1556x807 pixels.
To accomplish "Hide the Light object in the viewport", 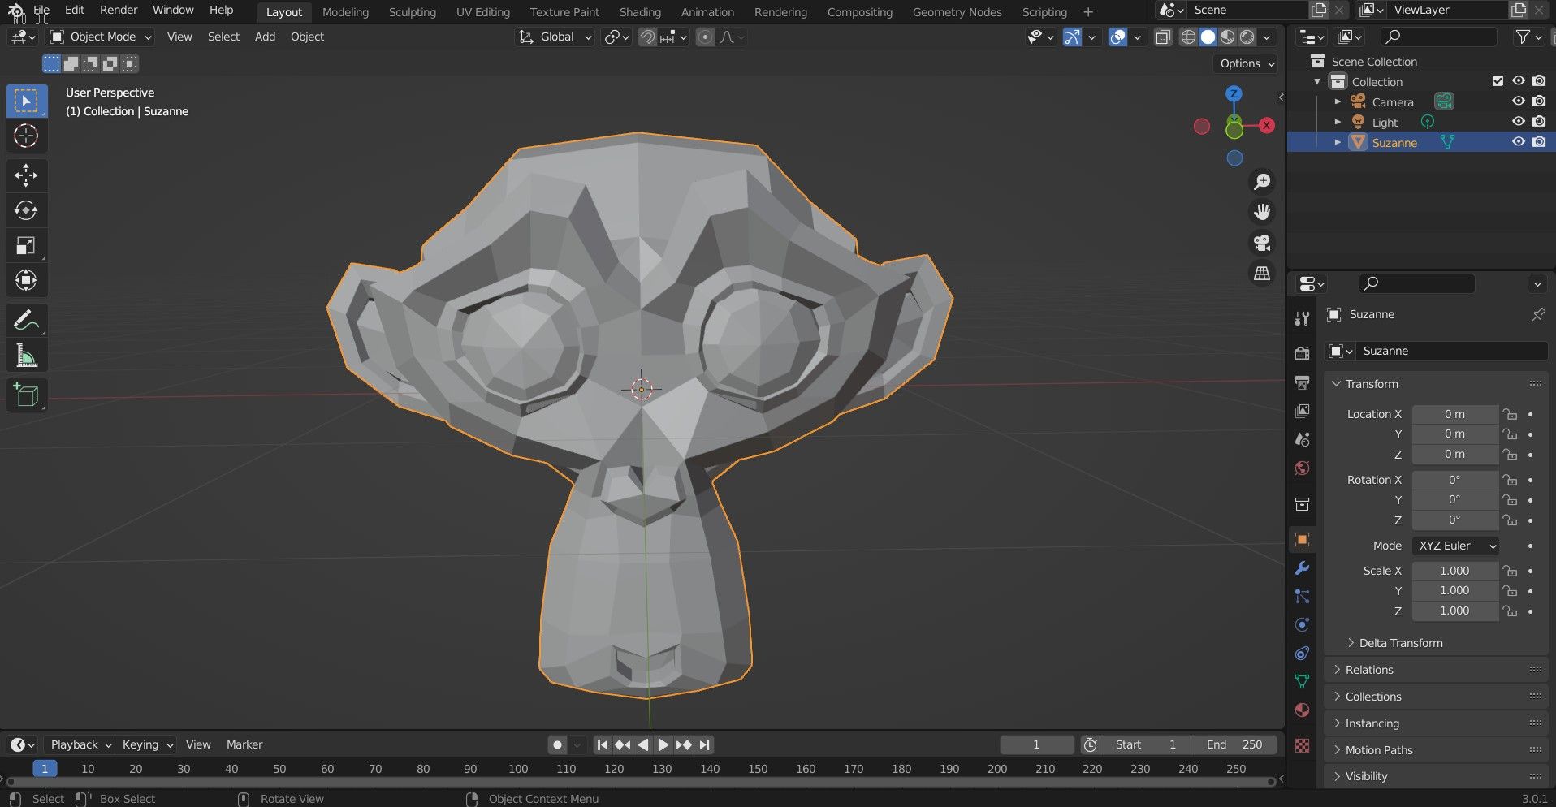I will 1518,121.
